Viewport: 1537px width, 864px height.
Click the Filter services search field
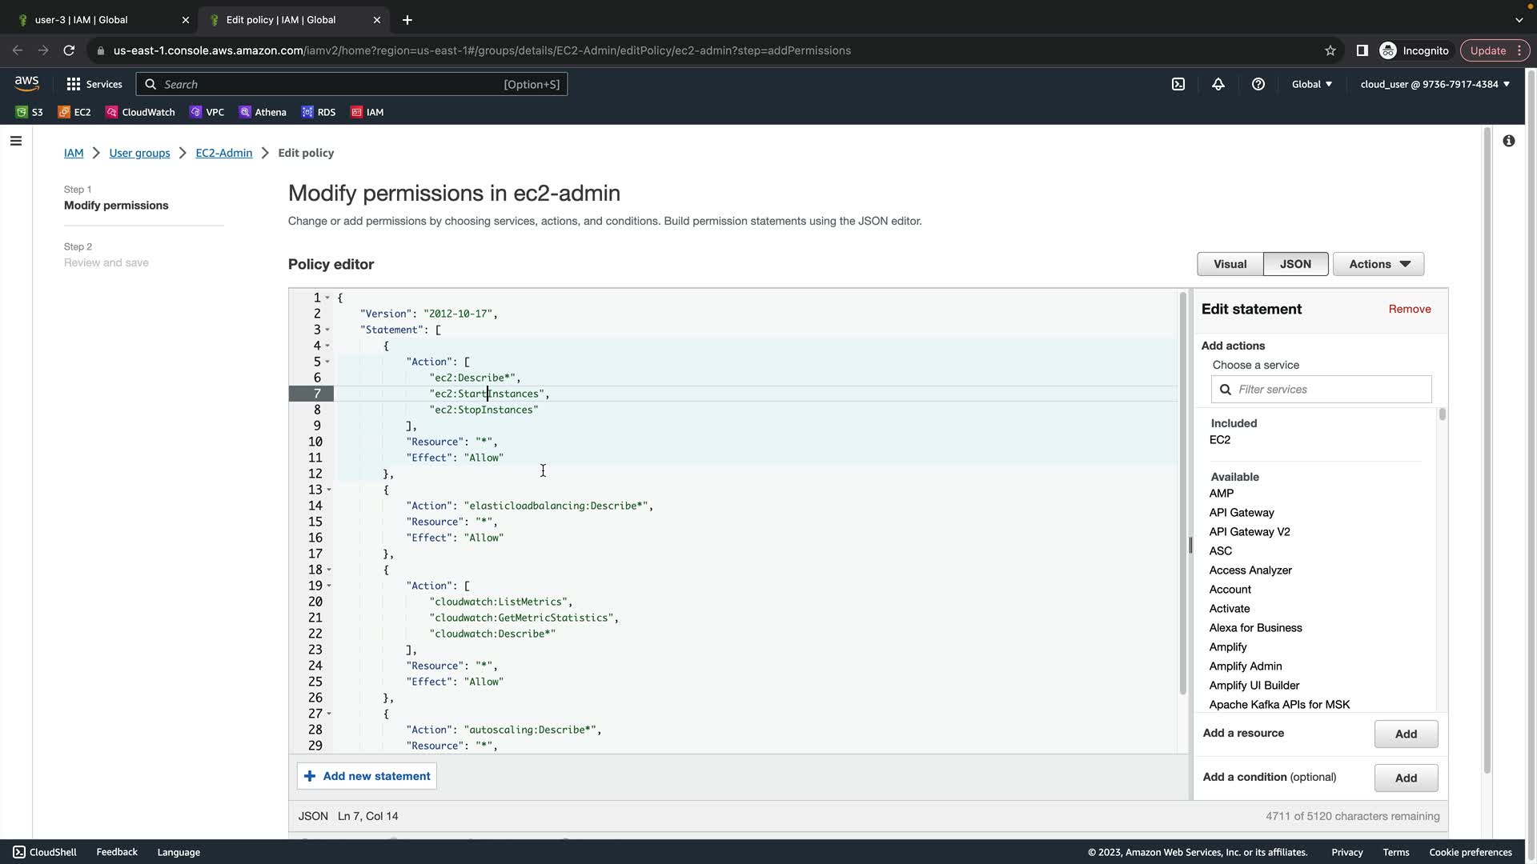[1329, 390]
